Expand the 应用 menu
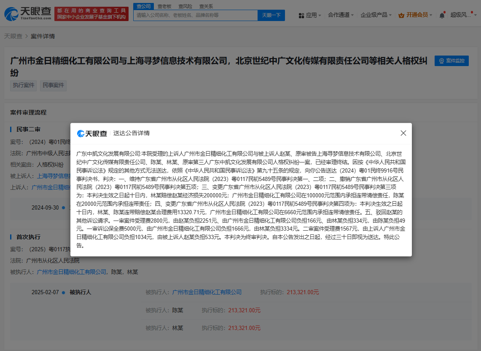This screenshot has width=481, height=351. pos(310,15)
